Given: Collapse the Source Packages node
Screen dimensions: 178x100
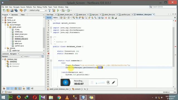Looking at the screenshot, I should (x=5, y=25).
